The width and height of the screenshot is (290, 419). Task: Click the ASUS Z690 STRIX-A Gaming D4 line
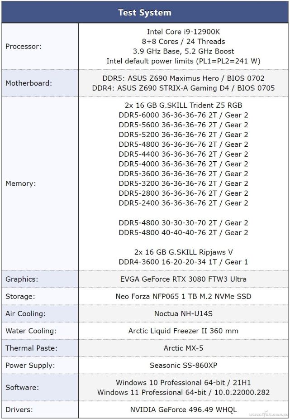point(183,88)
